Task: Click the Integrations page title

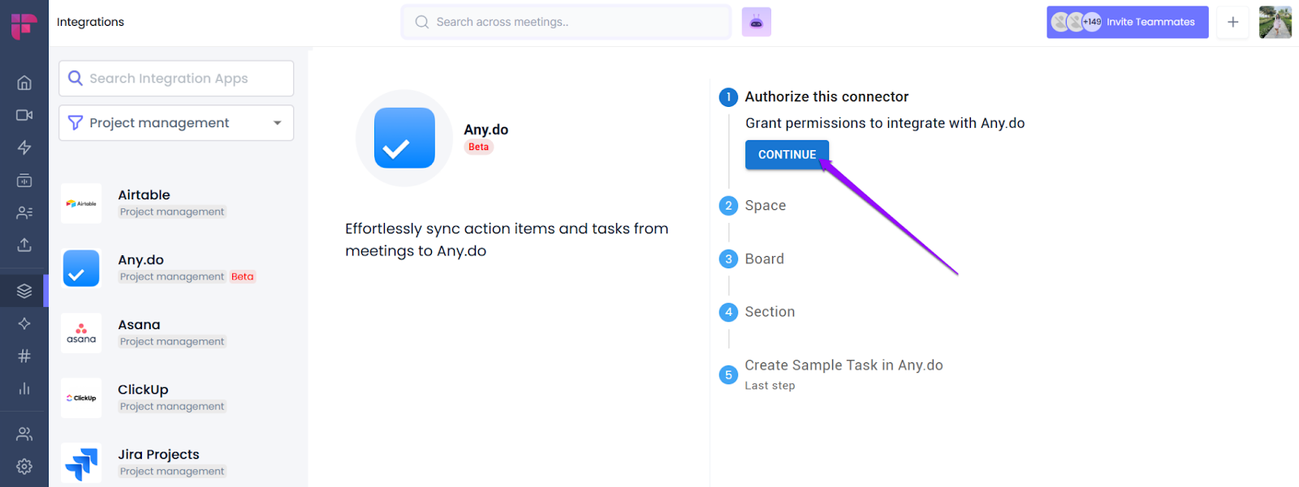Action: 90,22
